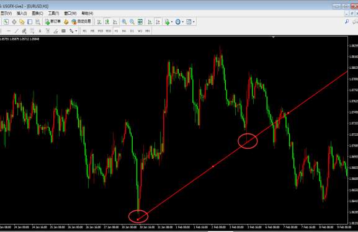358x232 pixels.
Task: Open the 图表(C) Charts menu
Action: [x=37, y=13]
